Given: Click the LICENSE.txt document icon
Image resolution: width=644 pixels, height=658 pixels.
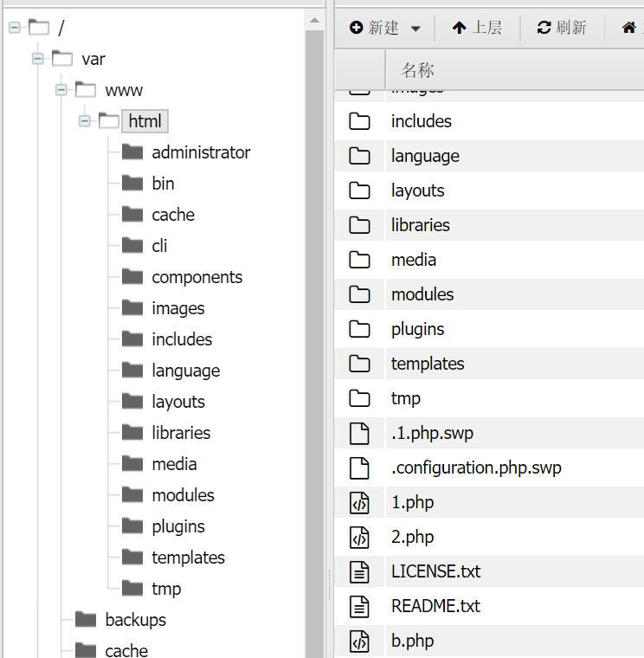Looking at the screenshot, I should (x=359, y=572).
